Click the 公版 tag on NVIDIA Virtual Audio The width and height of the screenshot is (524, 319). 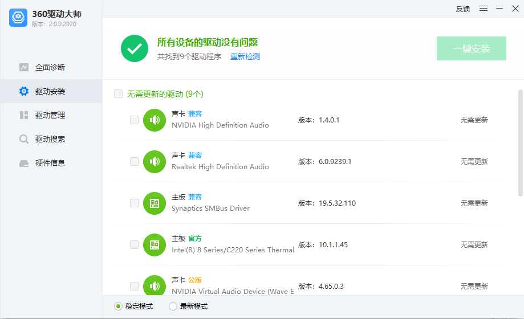tap(195, 280)
